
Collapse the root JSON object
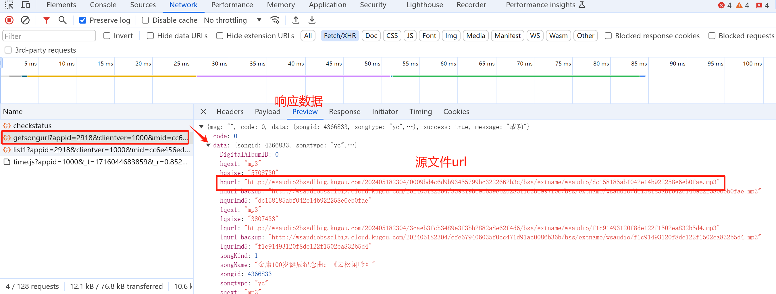201,127
